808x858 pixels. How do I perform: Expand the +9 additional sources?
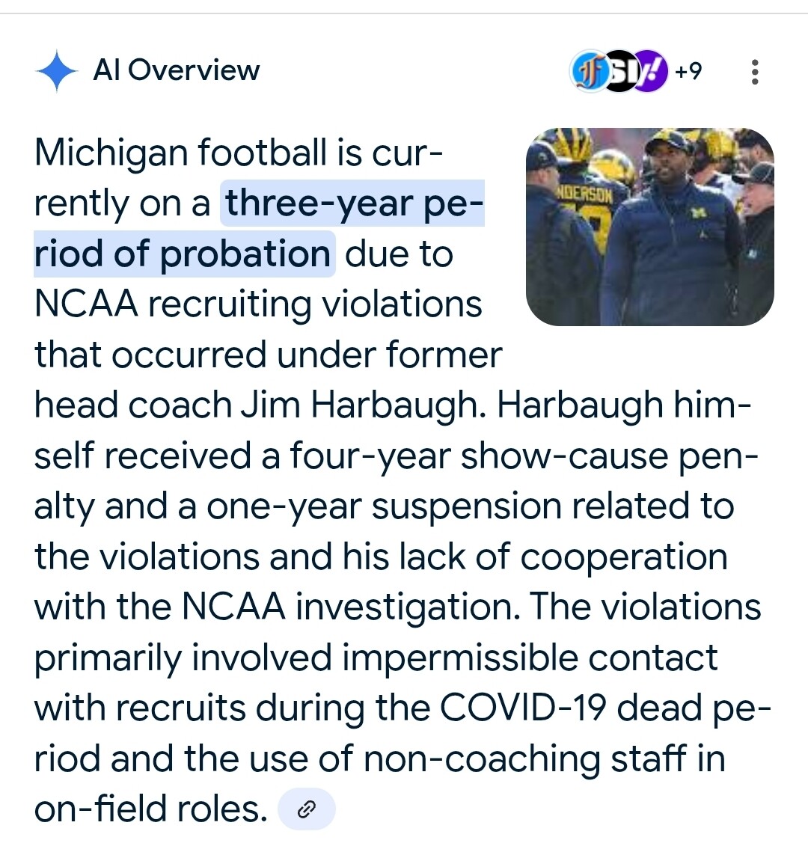point(688,72)
